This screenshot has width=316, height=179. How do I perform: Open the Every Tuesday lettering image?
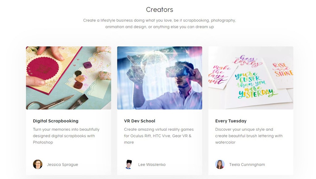click(251, 78)
